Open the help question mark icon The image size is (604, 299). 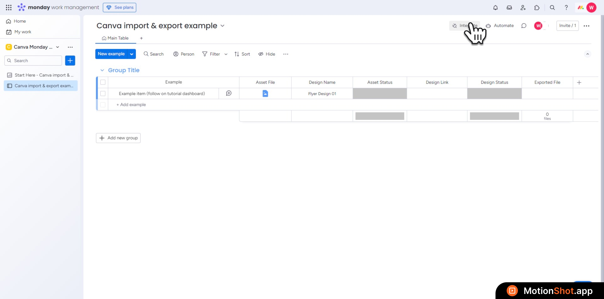click(566, 8)
